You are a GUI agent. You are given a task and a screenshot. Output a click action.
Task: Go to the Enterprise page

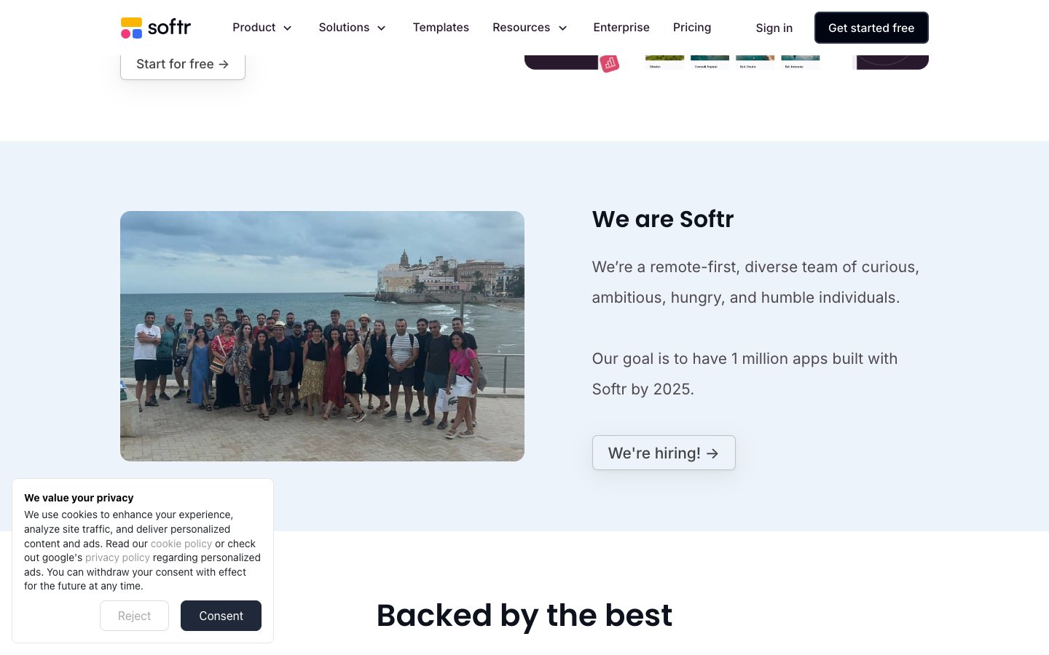pyautogui.click(x=621, y=28)
